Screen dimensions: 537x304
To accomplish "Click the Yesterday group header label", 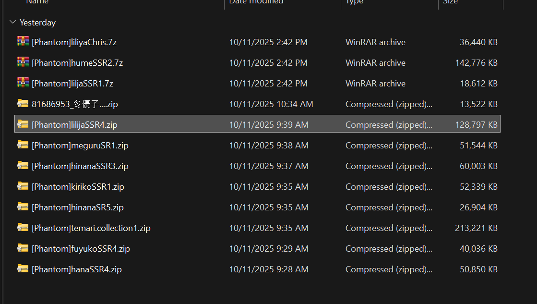I will click(x=37, y=23).
